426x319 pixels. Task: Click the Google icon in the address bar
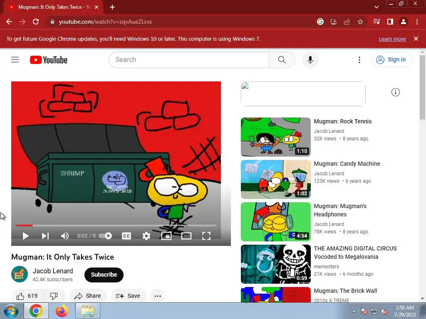coord(320,22)
